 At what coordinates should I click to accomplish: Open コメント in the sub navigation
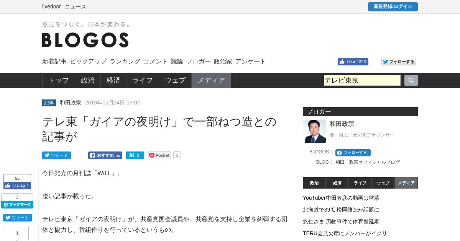[x=156, y=61]
